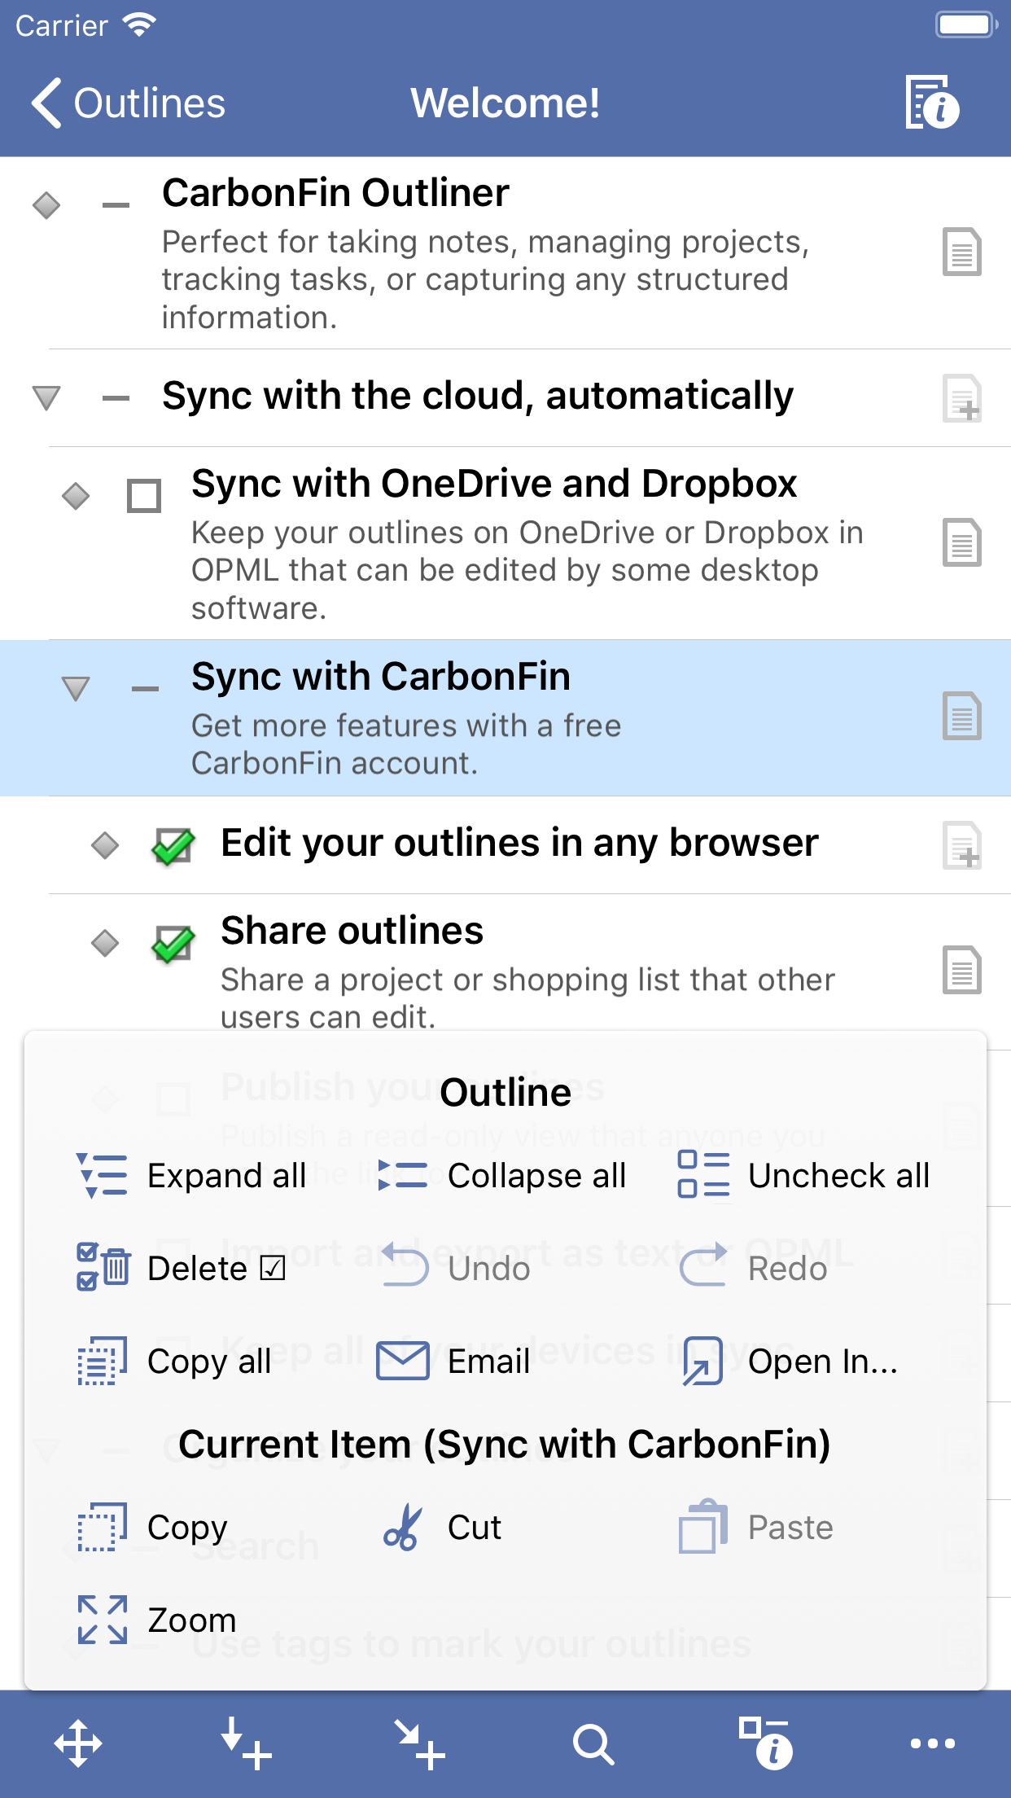The height and width of the screenshot is (1798, 1011).
Task: Tap note text Get more features with a free
Action: (x=406, y=726)
